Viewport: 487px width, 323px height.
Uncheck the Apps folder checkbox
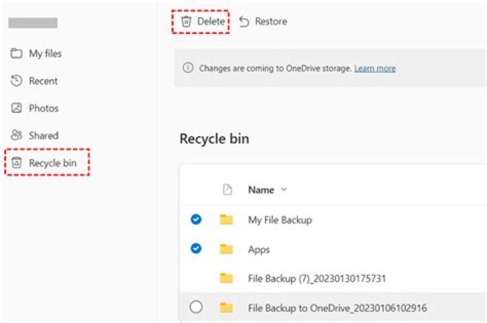coord(196,249)
